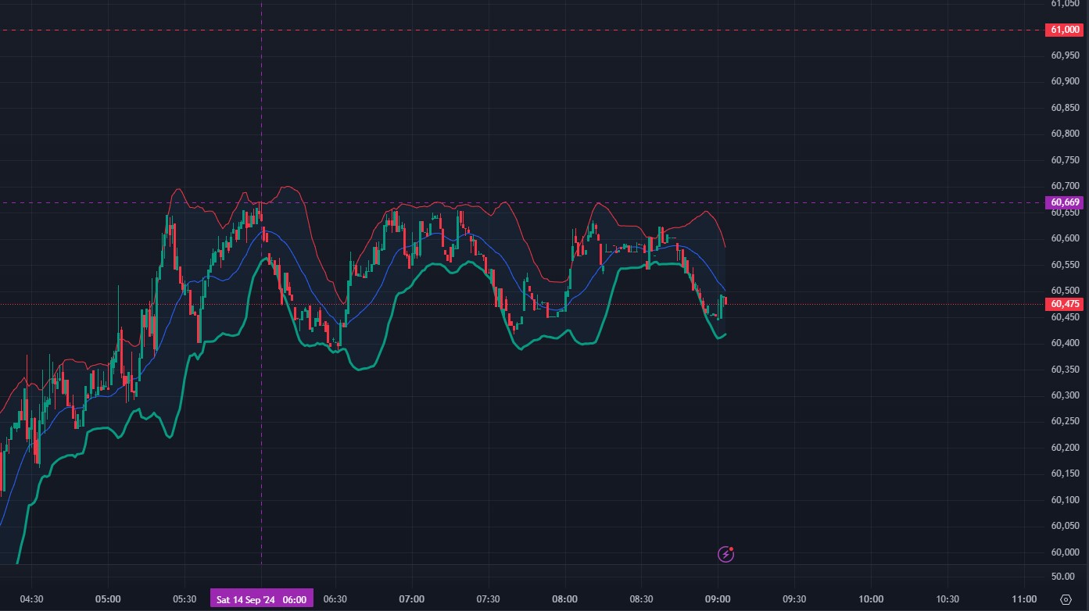The height and width of the screenshot is (611, 1089).
Task: Click the 60,600 price axis value
Action: (1065, 238)
